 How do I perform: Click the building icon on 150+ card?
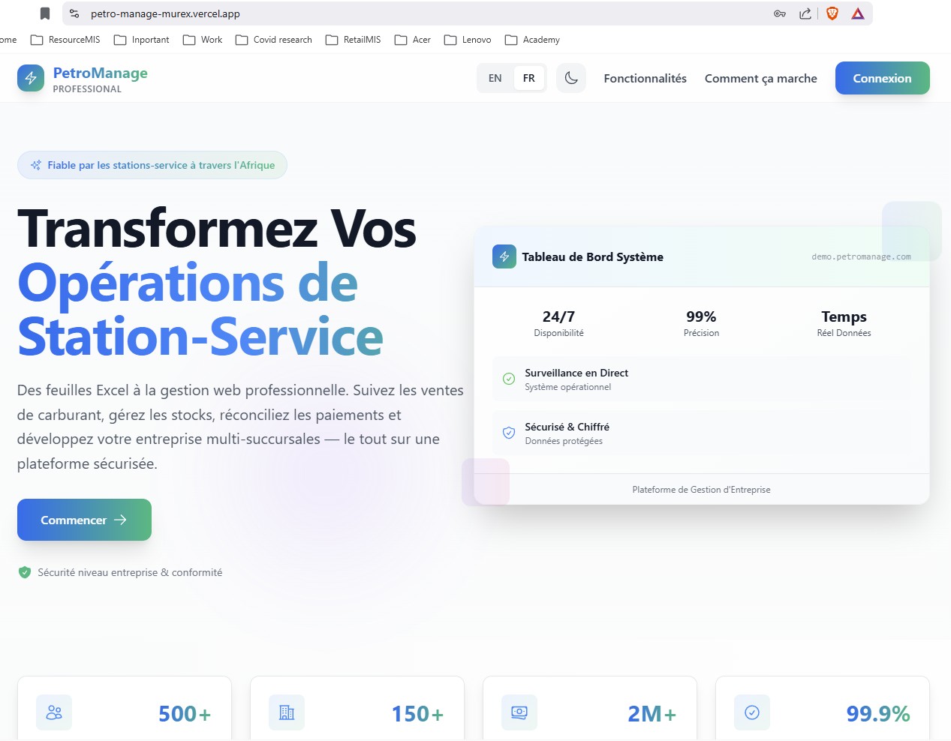(287, 712)
